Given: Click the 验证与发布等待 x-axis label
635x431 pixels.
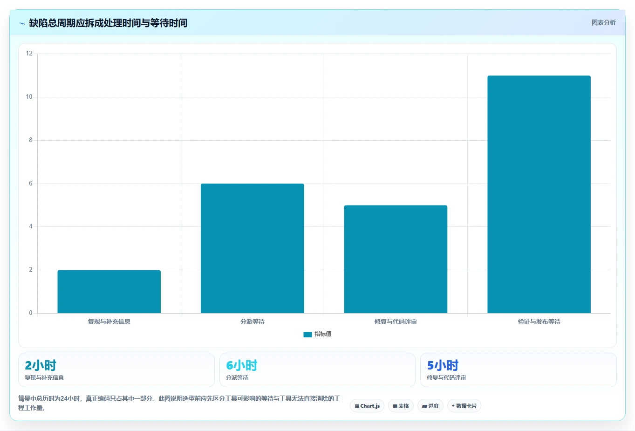Looking at the screenshot, I should (539, 322).
